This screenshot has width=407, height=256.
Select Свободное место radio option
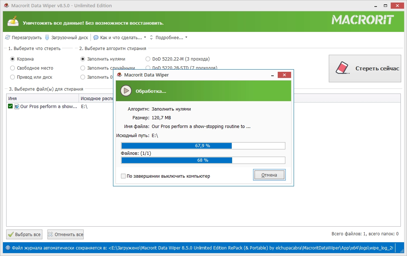[x=12, y=68]
